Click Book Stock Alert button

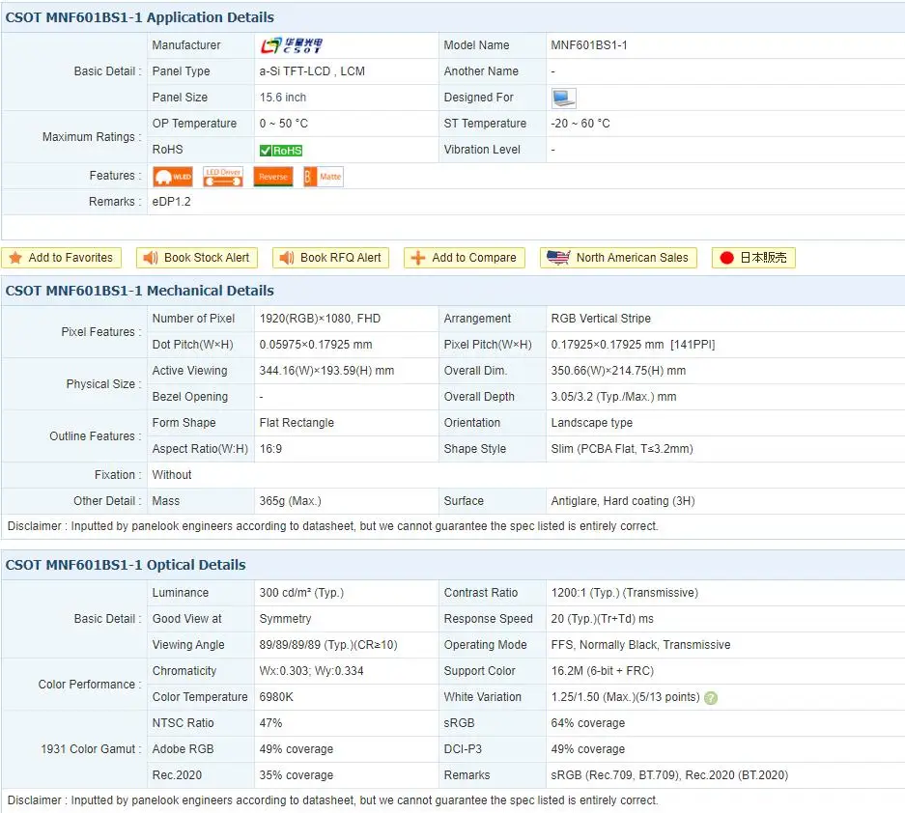197,258
